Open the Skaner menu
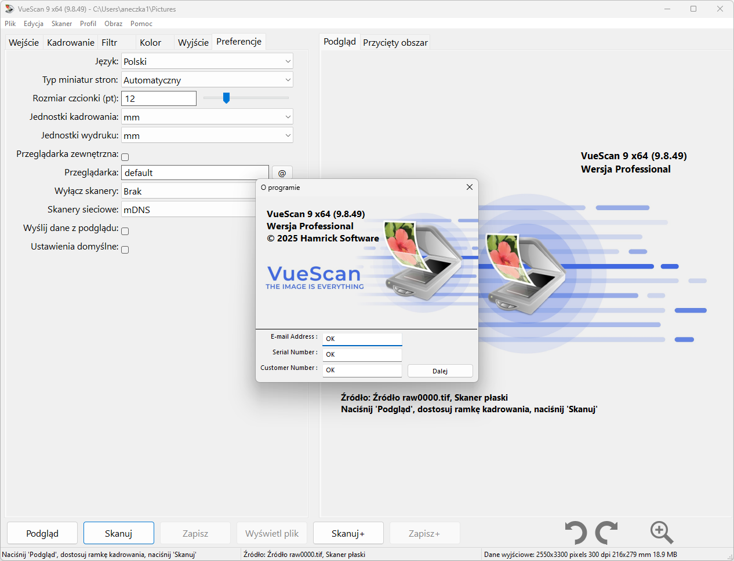The width and height of the screenshot is (734, 561). pyautogui.click(x=61, y=24)
